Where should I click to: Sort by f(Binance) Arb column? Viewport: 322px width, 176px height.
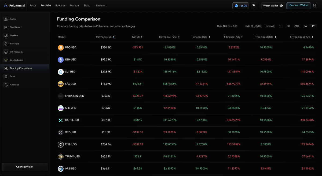click(233, 37)
